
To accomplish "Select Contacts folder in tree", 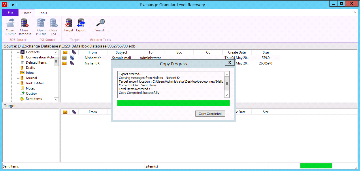I will (x=33, y=52).
